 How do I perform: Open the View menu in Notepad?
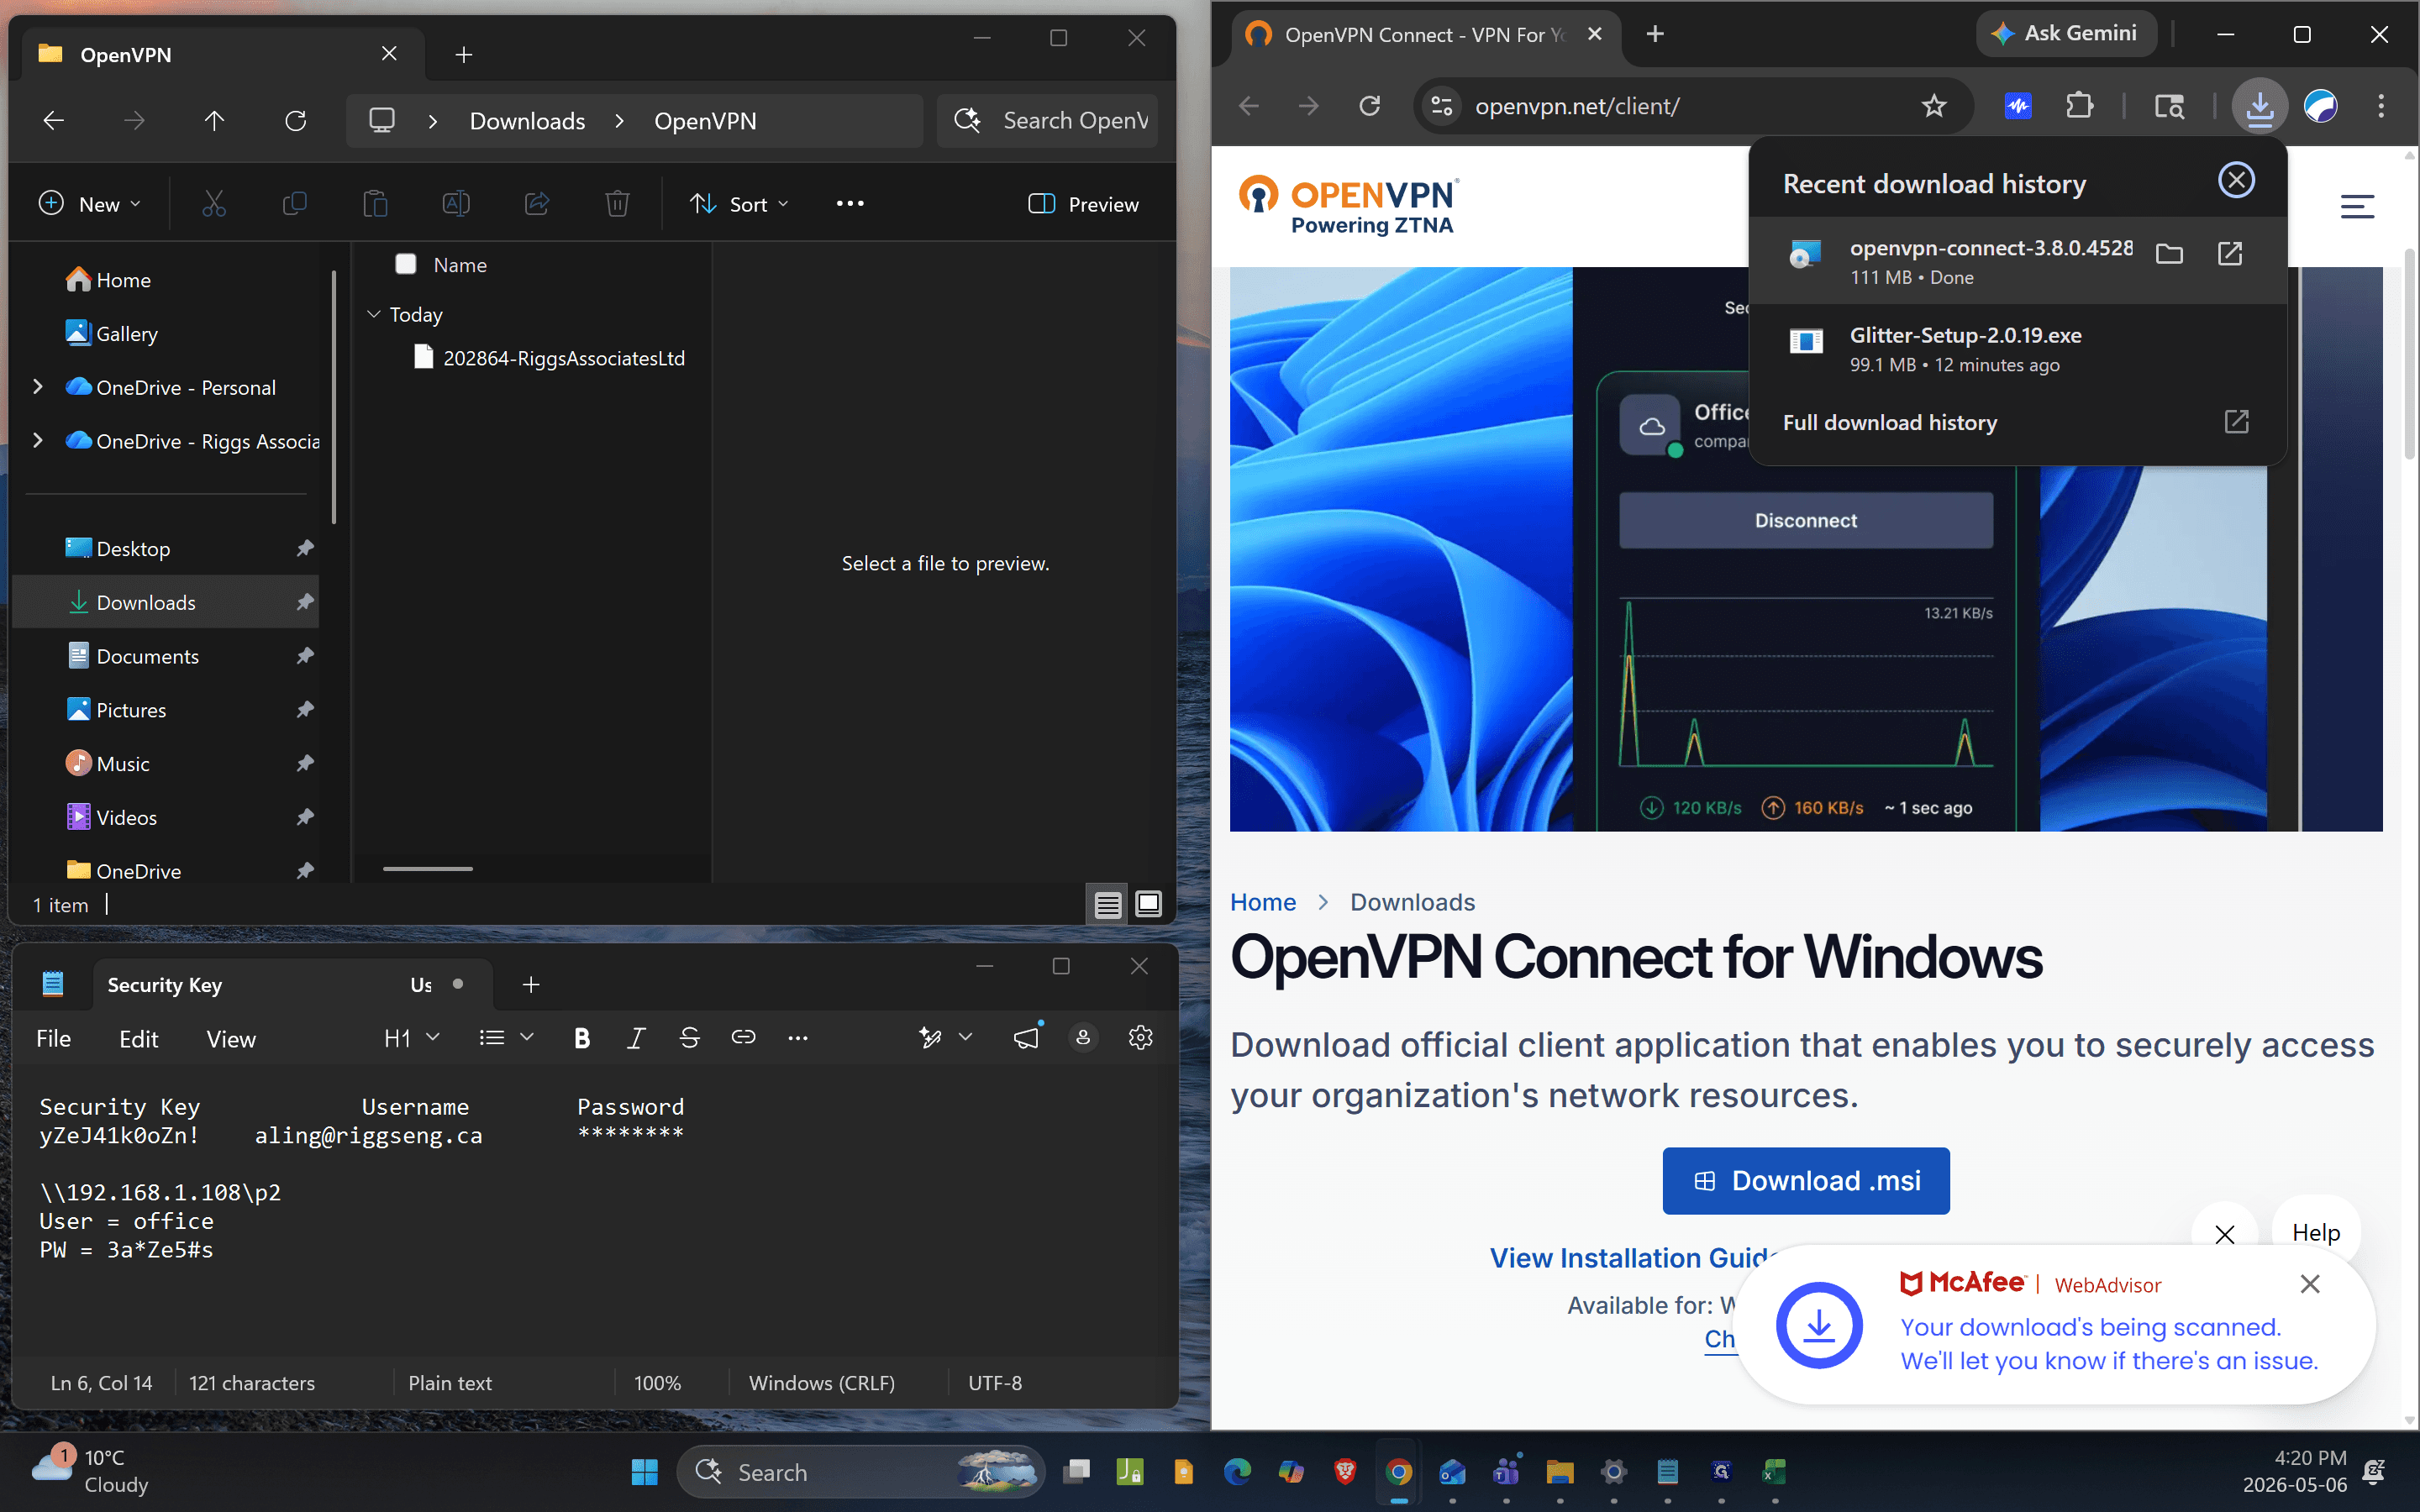click(x=231, y=1039)
